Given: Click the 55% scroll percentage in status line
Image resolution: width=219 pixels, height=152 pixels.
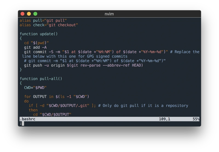Looking at the screenshot, I should pos(196,119).
